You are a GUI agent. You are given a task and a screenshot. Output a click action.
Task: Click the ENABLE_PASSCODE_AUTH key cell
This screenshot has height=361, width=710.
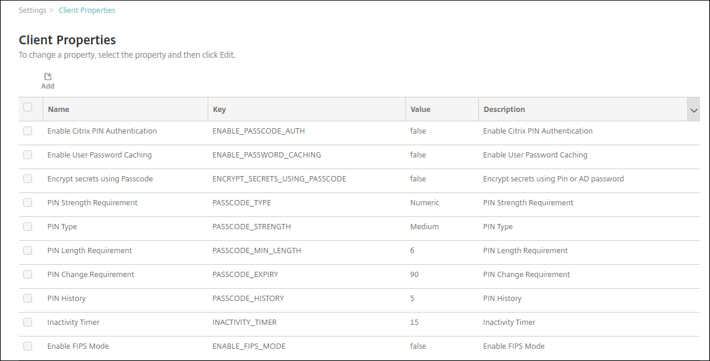pyautogui.click(x=258, y=131)
